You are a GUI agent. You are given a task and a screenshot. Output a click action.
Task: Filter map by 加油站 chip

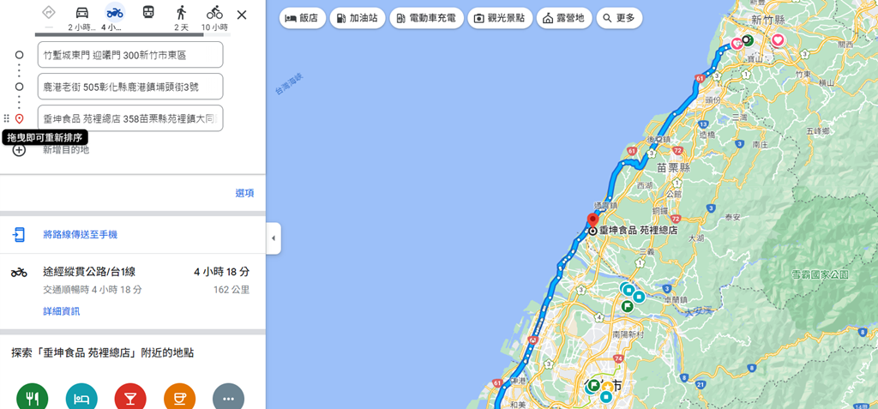click(358, 18)
